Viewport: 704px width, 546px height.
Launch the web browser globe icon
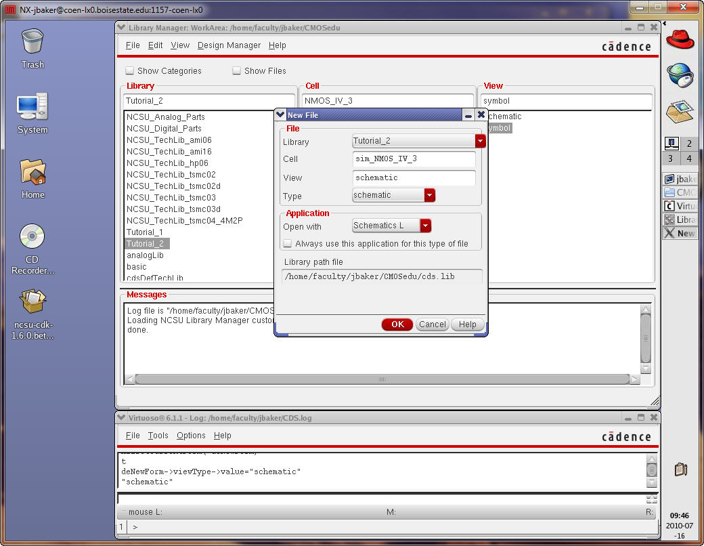tap(680, 75)
